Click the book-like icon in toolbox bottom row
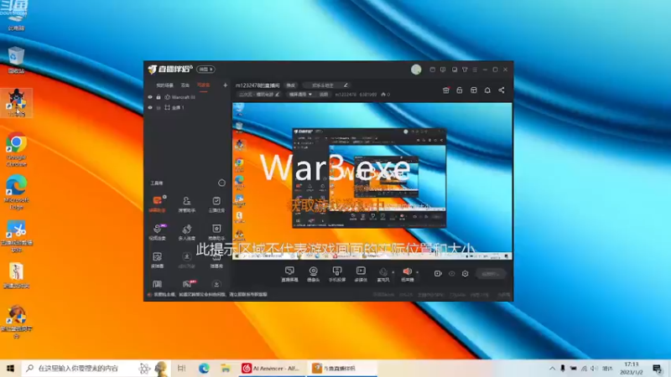 (157, 284)
